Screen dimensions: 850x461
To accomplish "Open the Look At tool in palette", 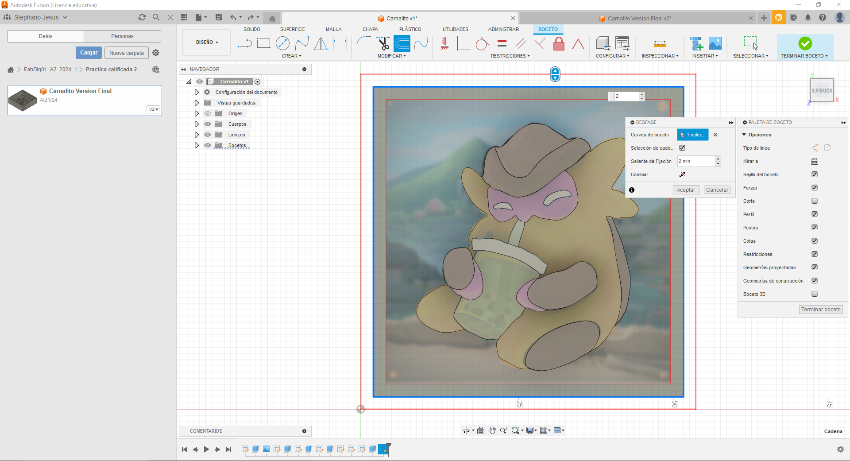I will [815, 161].
